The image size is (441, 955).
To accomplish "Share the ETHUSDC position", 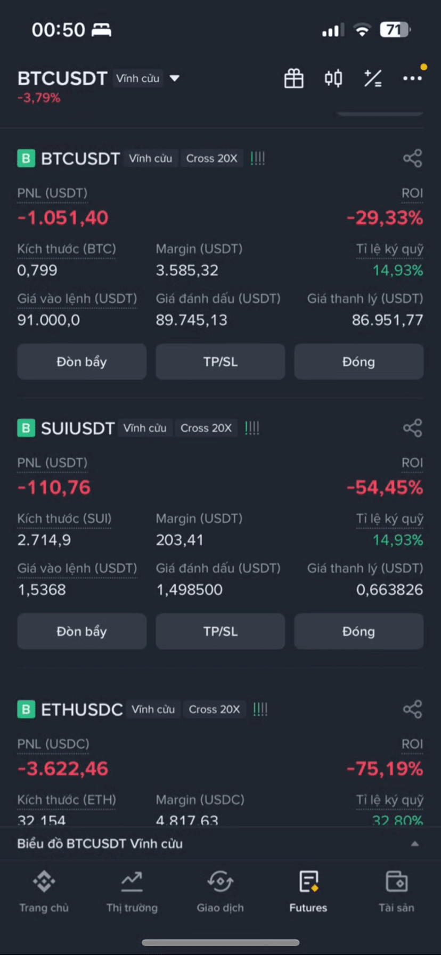I will click(x=412, y=709).
